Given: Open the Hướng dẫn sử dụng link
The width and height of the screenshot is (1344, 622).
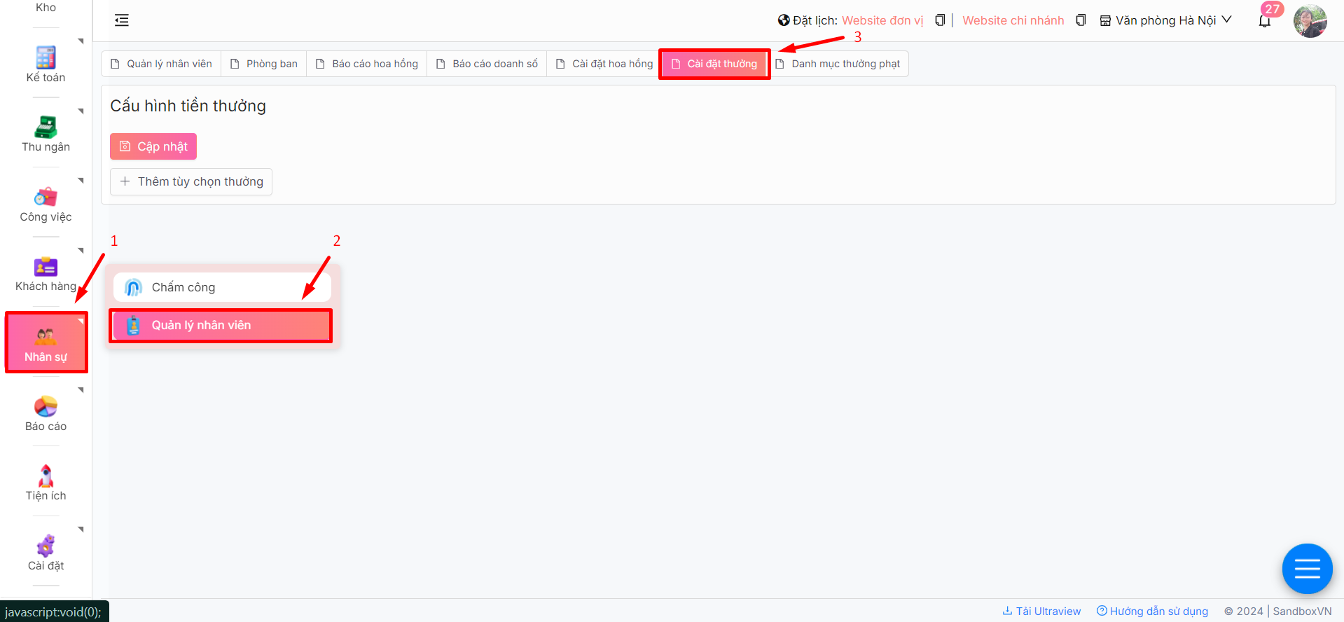Looking at the screenshot, I should (1152, 611).
